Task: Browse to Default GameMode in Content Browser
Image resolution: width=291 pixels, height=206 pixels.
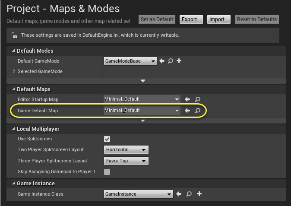Action: (171, 61)
